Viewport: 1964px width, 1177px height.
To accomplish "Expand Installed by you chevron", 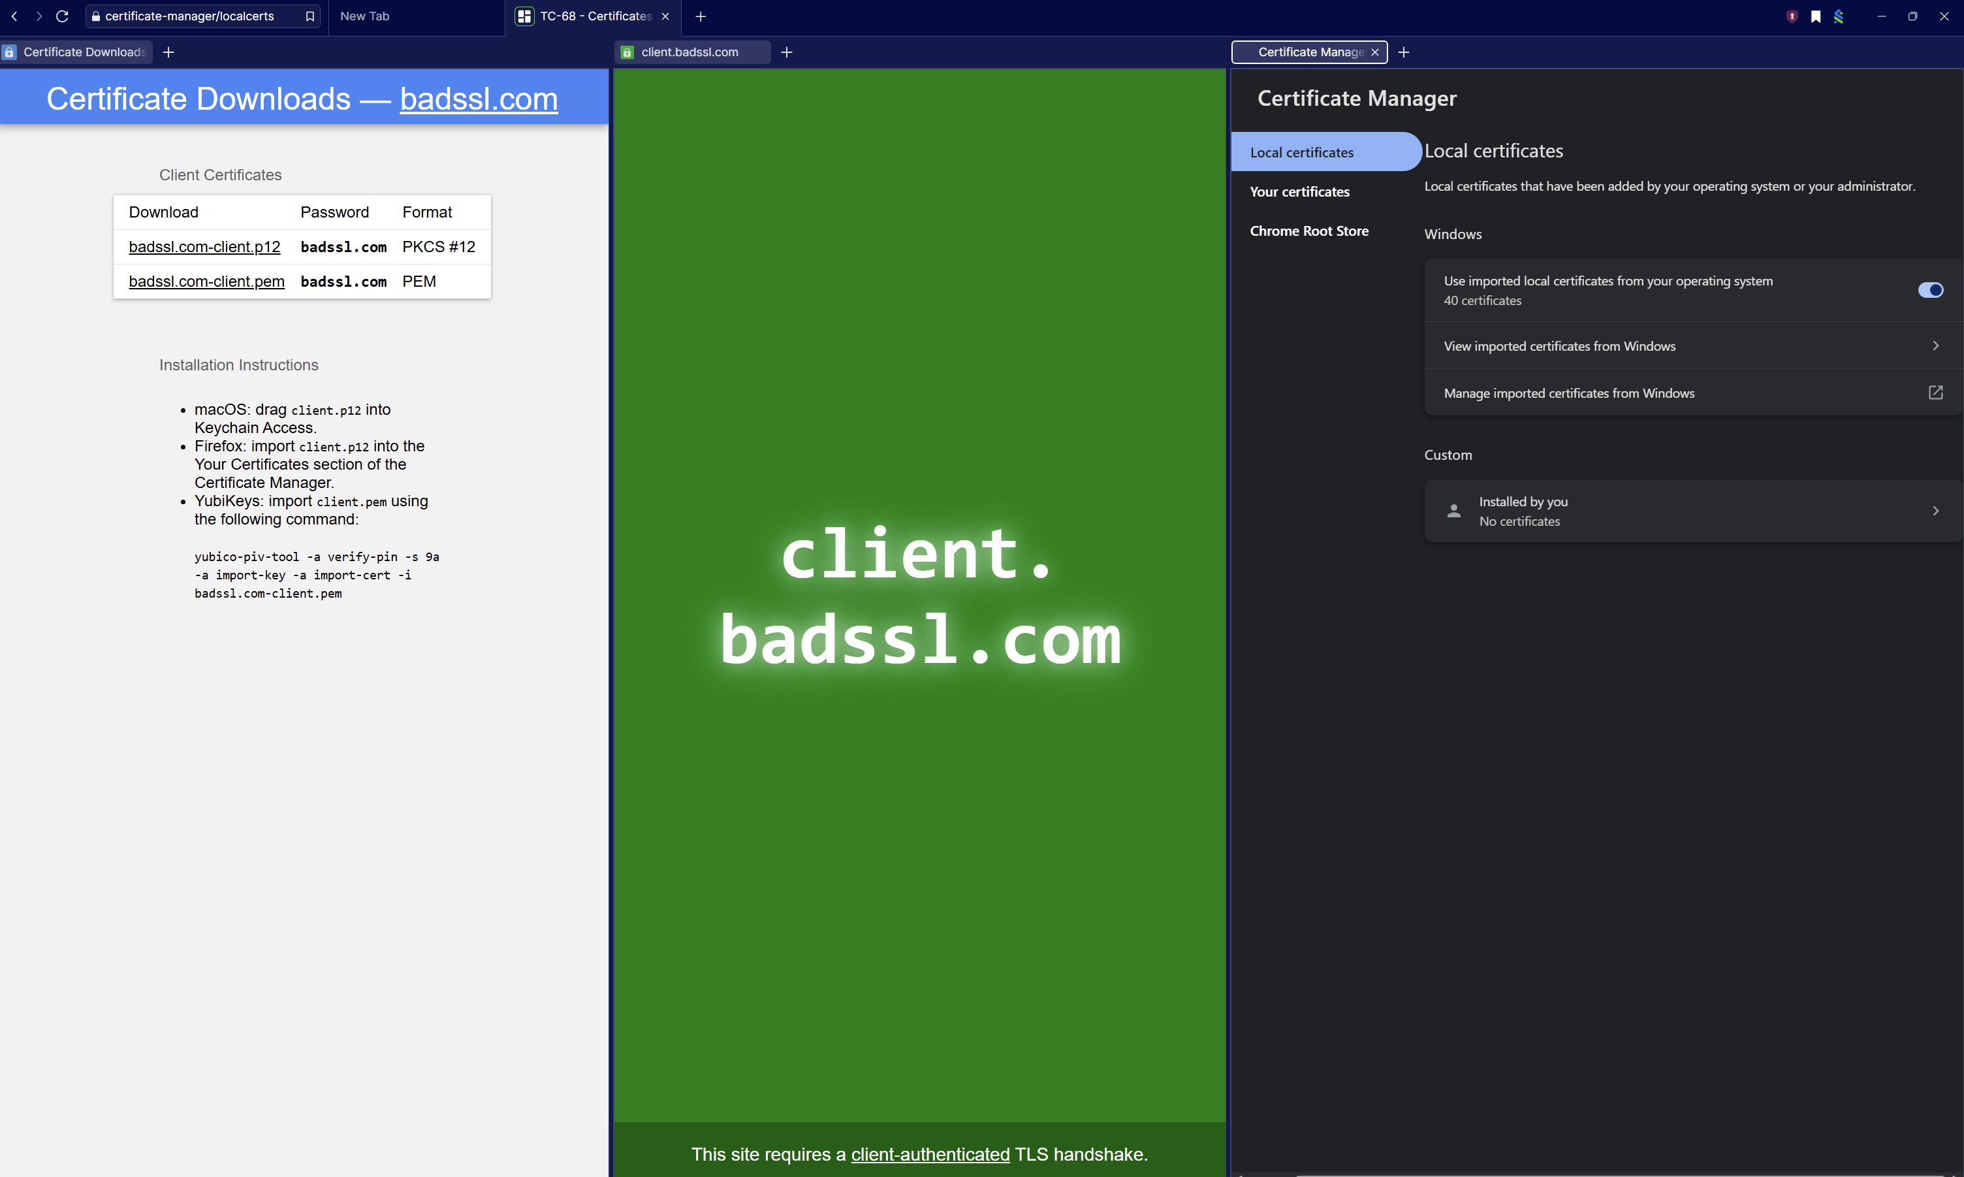I will (1935, 511).
